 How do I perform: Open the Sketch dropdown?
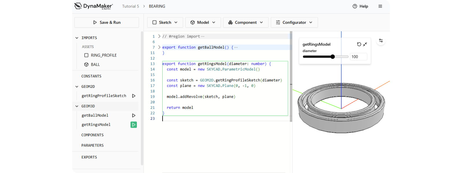[165, 22]
